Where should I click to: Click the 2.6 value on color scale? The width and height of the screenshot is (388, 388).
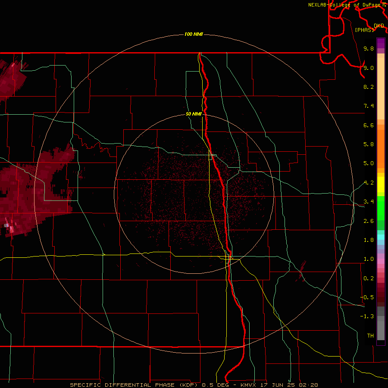369,221
